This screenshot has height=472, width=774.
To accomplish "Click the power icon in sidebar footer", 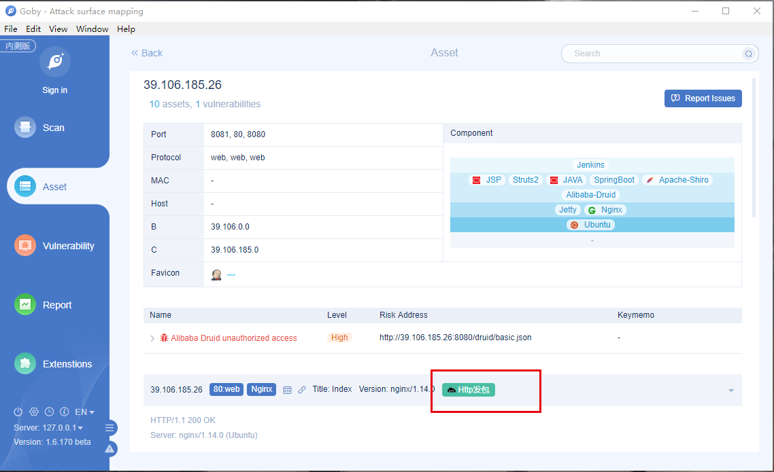I will 18,412.
